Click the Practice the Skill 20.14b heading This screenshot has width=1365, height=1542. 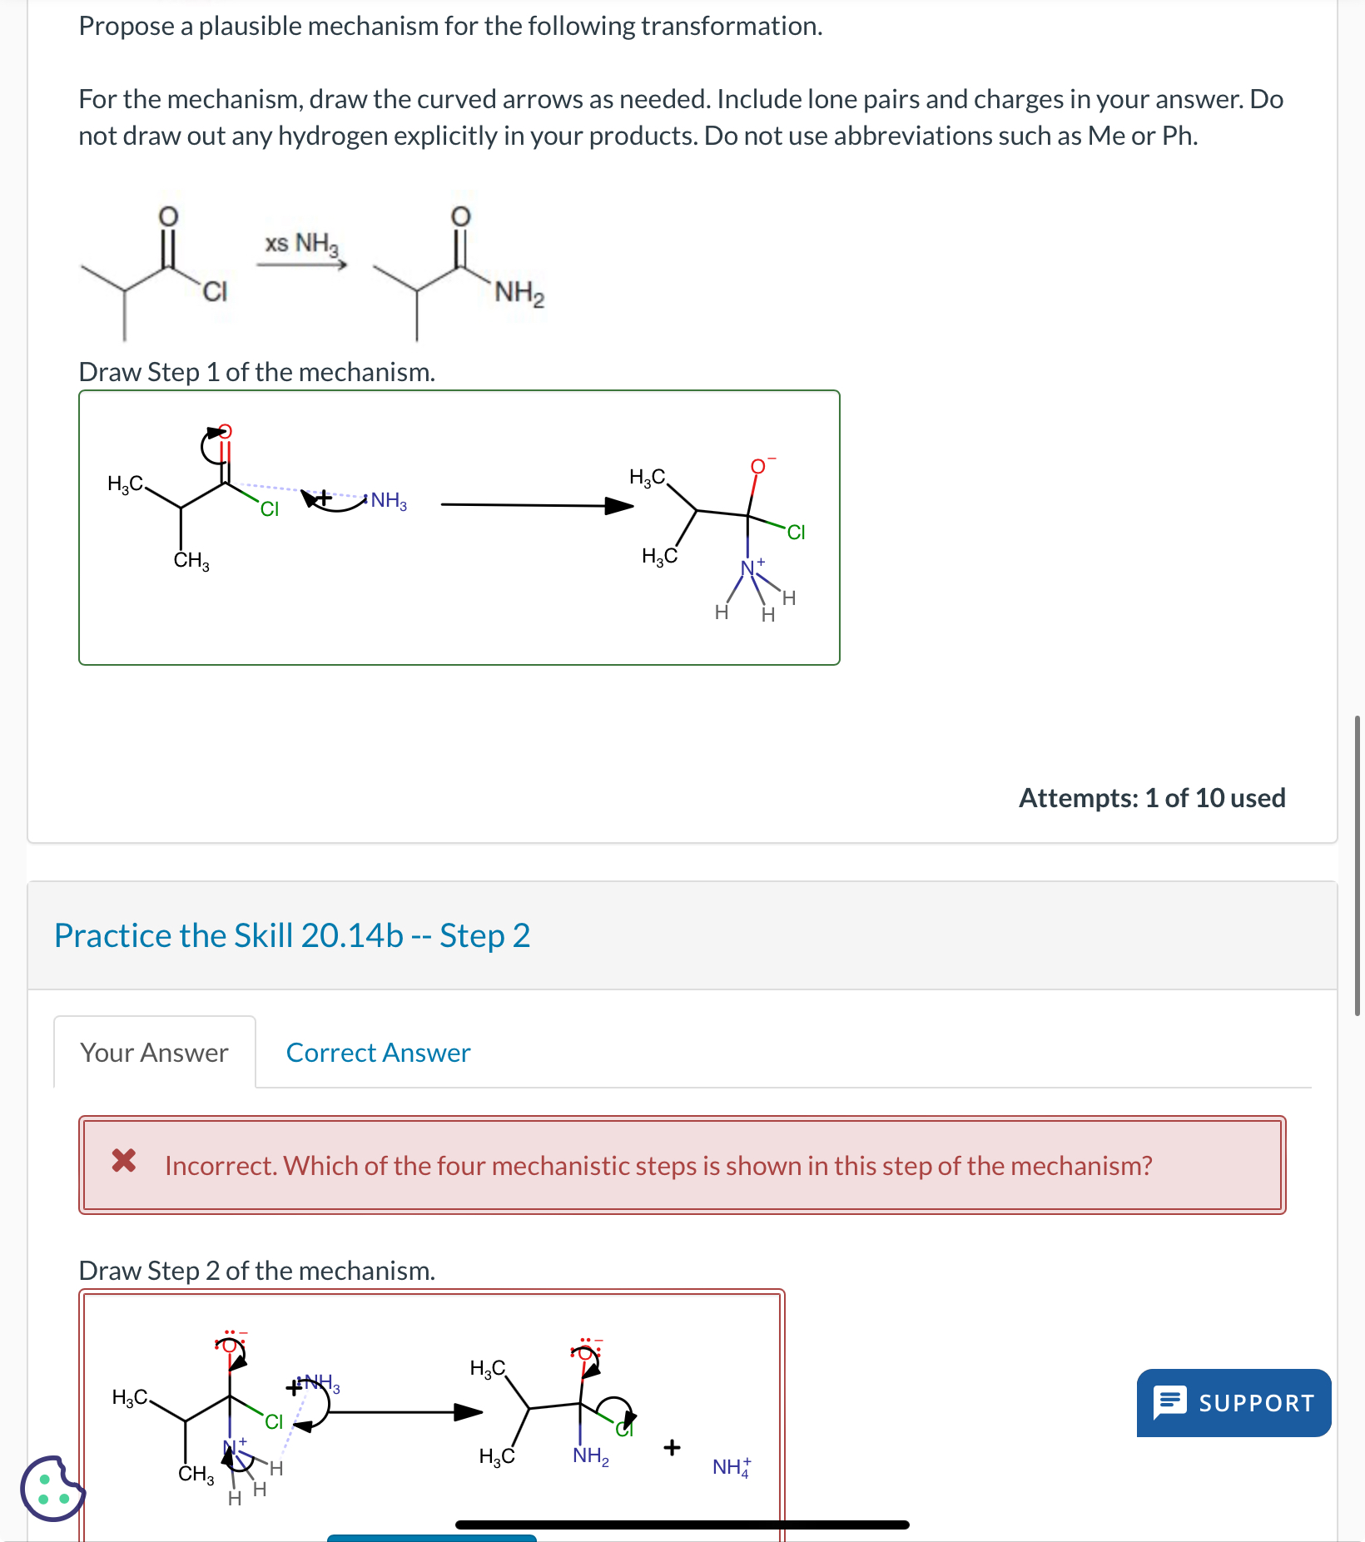click(x=291, y=935)
